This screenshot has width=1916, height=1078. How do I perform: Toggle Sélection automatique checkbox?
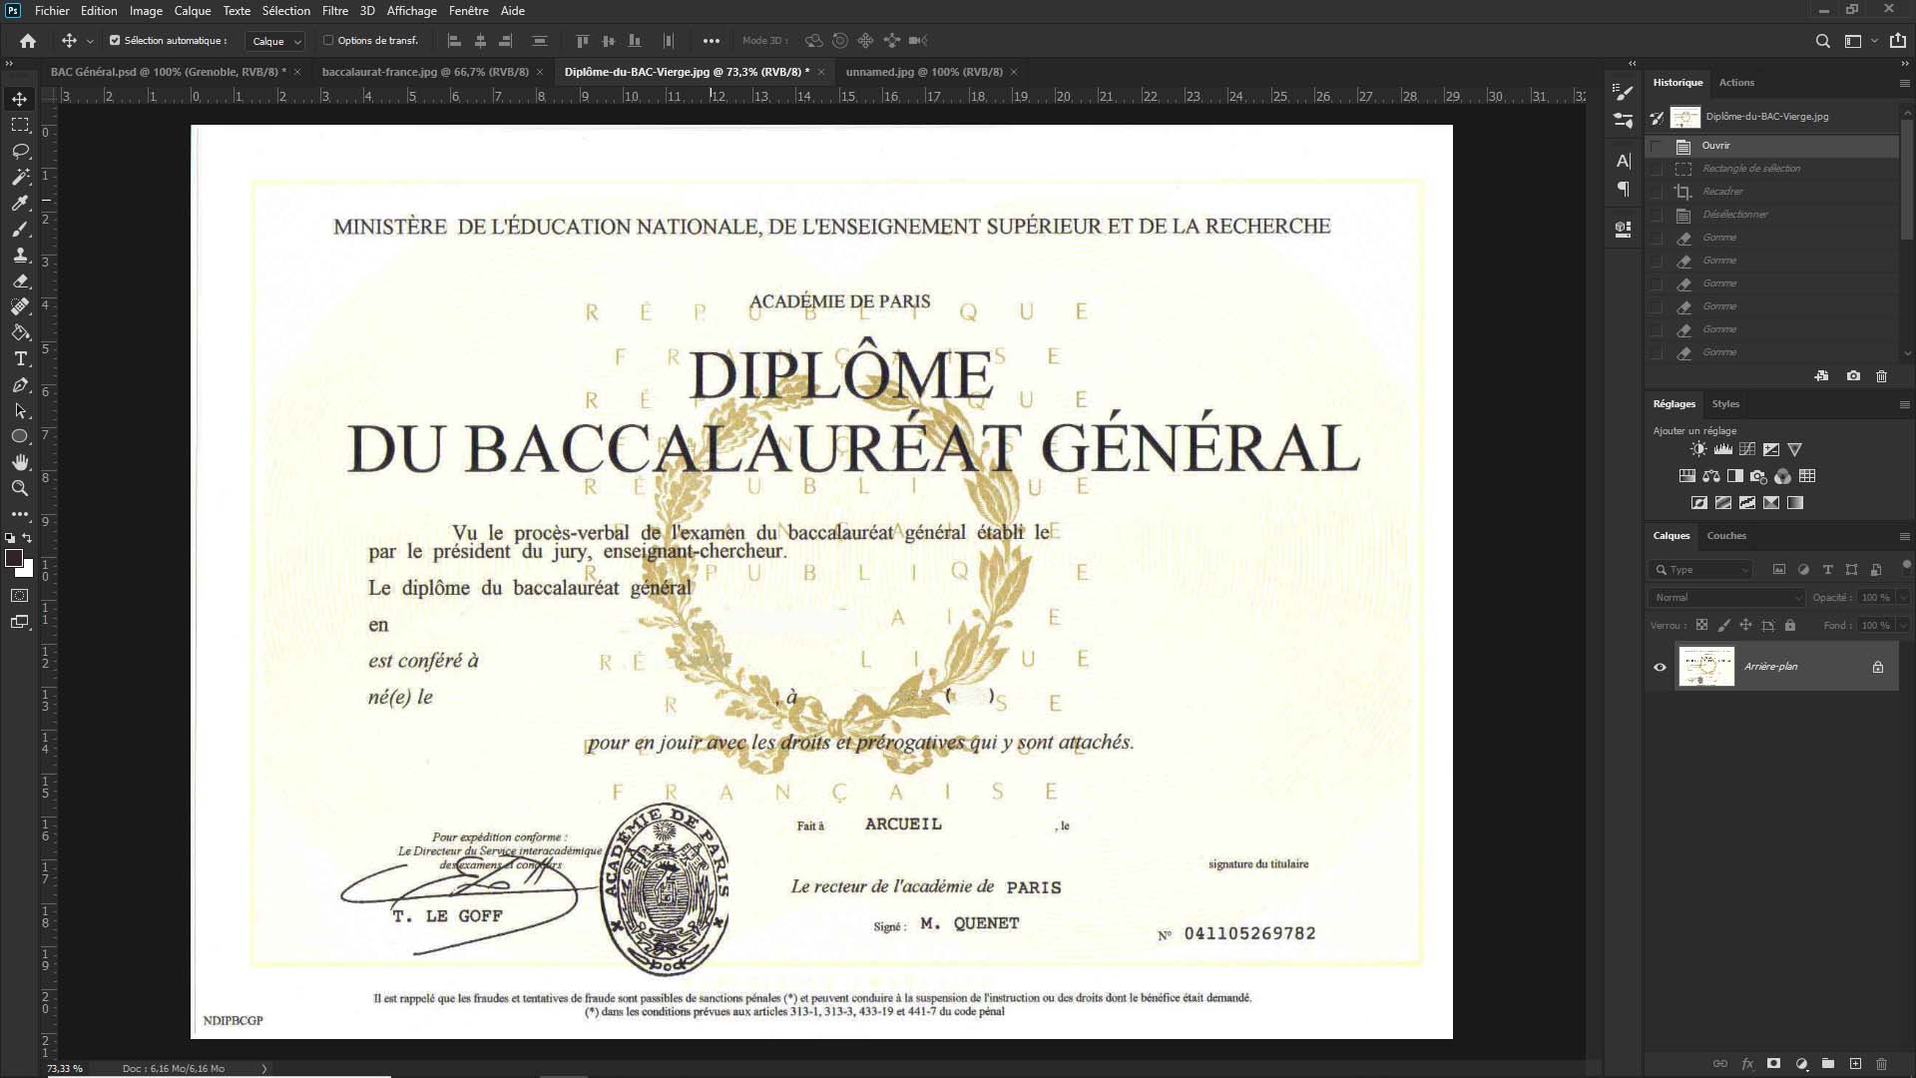115,41
